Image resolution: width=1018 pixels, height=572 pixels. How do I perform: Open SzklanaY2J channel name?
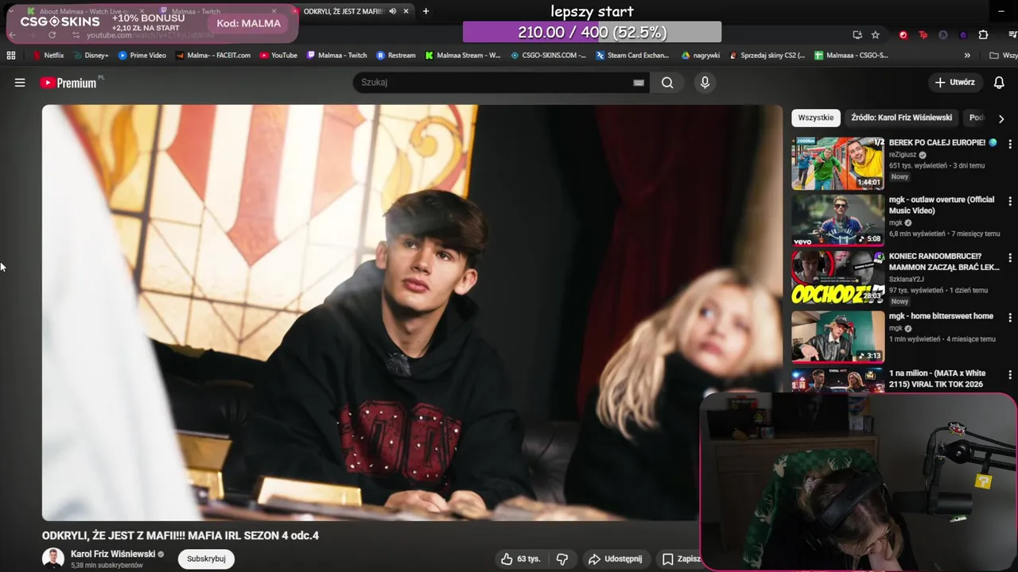[907, 279]
